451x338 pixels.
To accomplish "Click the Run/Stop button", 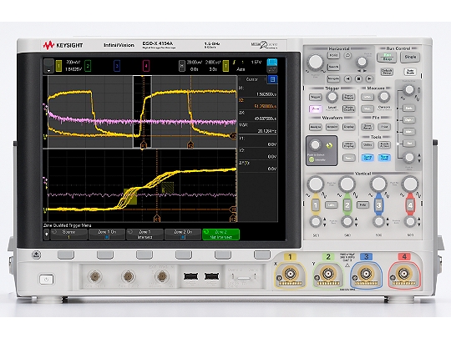I will pyautogui.click(x=387, y=58).
